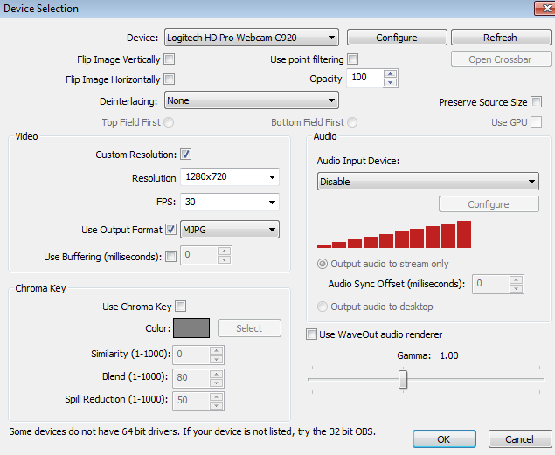Increase buffering milliseconds with the up arrow
The height and width of the screenshot is (455, 555).
click(224, 251)
